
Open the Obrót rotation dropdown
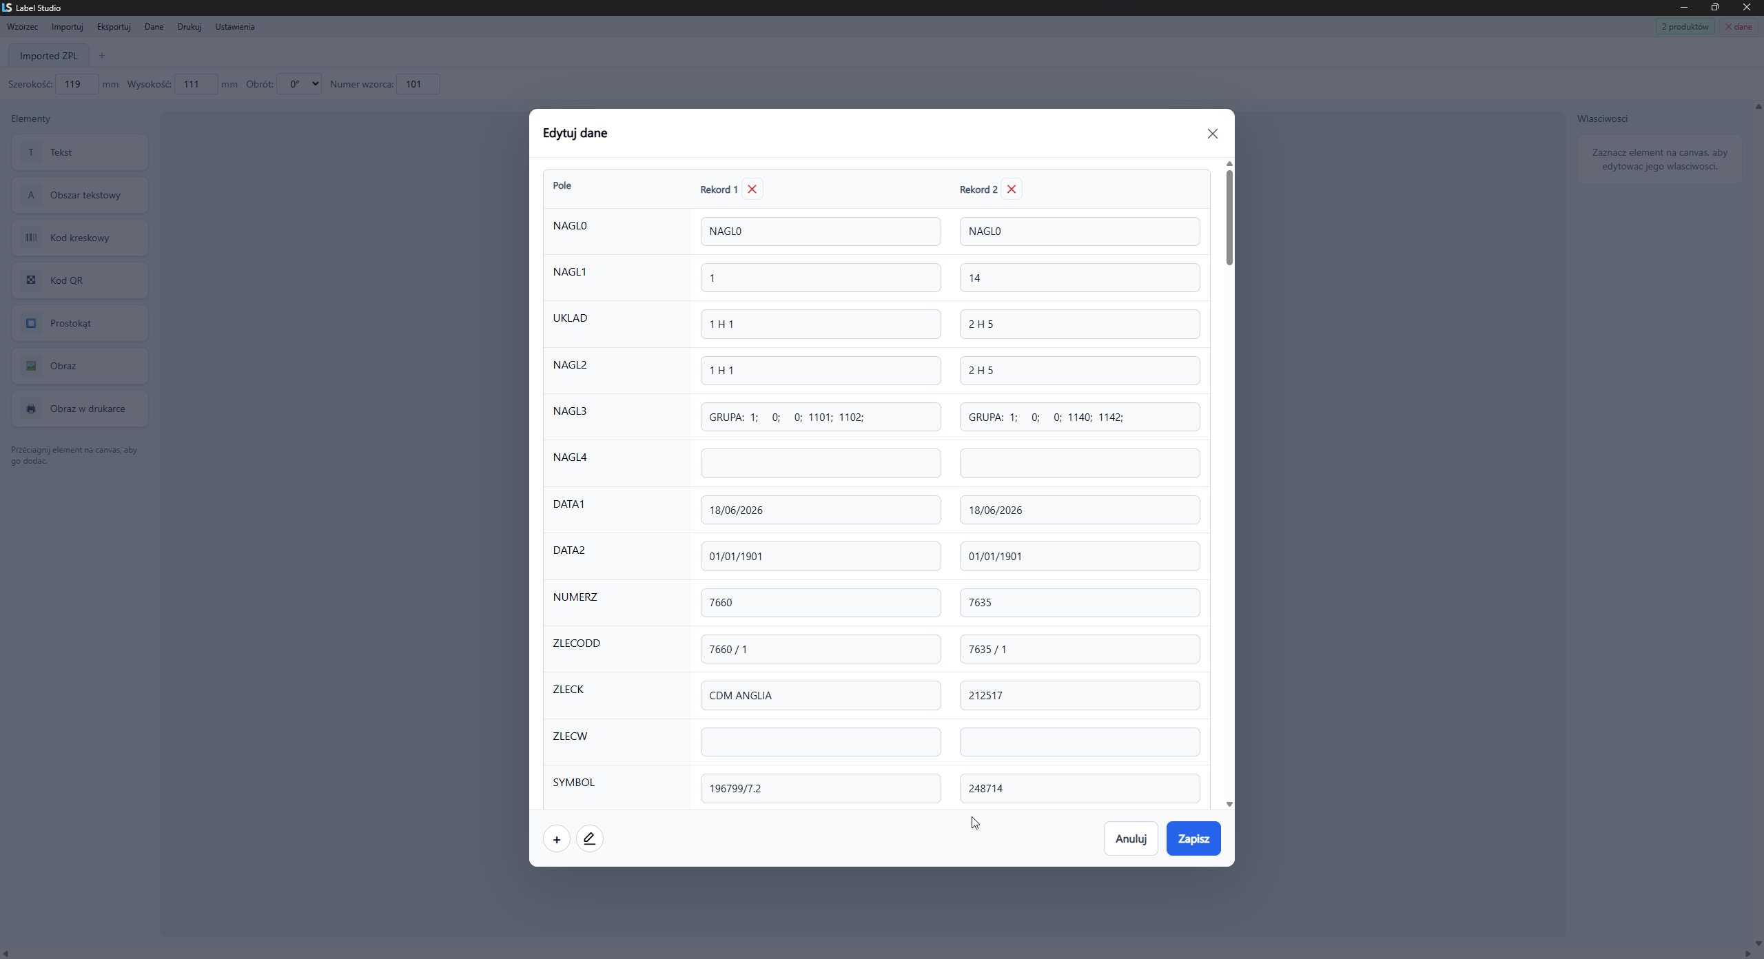(299, 84)
